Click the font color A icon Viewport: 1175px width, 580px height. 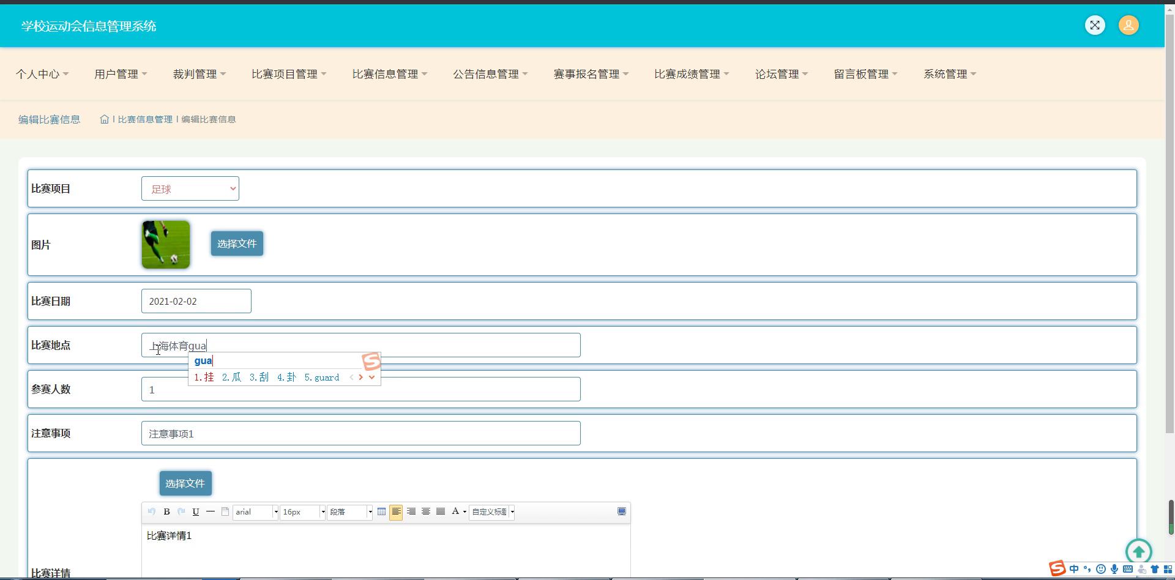[455, 511]
